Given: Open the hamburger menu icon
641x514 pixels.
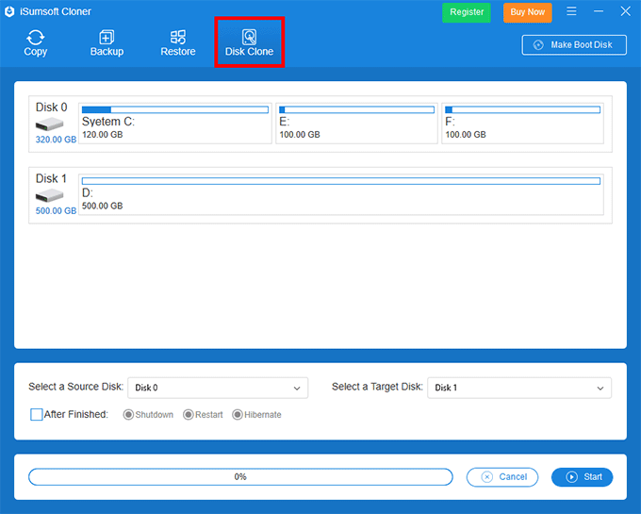Looking at the screenshot, I should [x=571, y=11].
